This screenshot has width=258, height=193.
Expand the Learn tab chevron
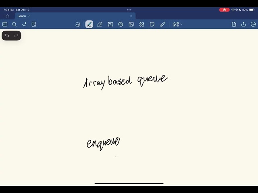tap(29, 16)
